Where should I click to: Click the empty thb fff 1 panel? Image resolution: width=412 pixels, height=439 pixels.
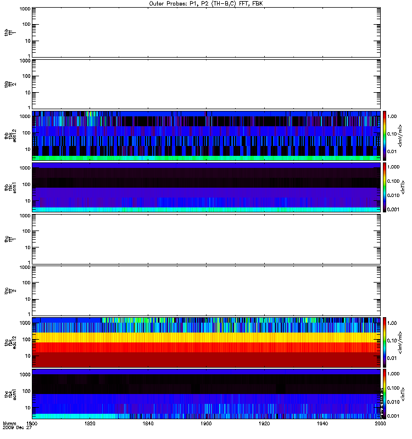click(x=206, y=32)
